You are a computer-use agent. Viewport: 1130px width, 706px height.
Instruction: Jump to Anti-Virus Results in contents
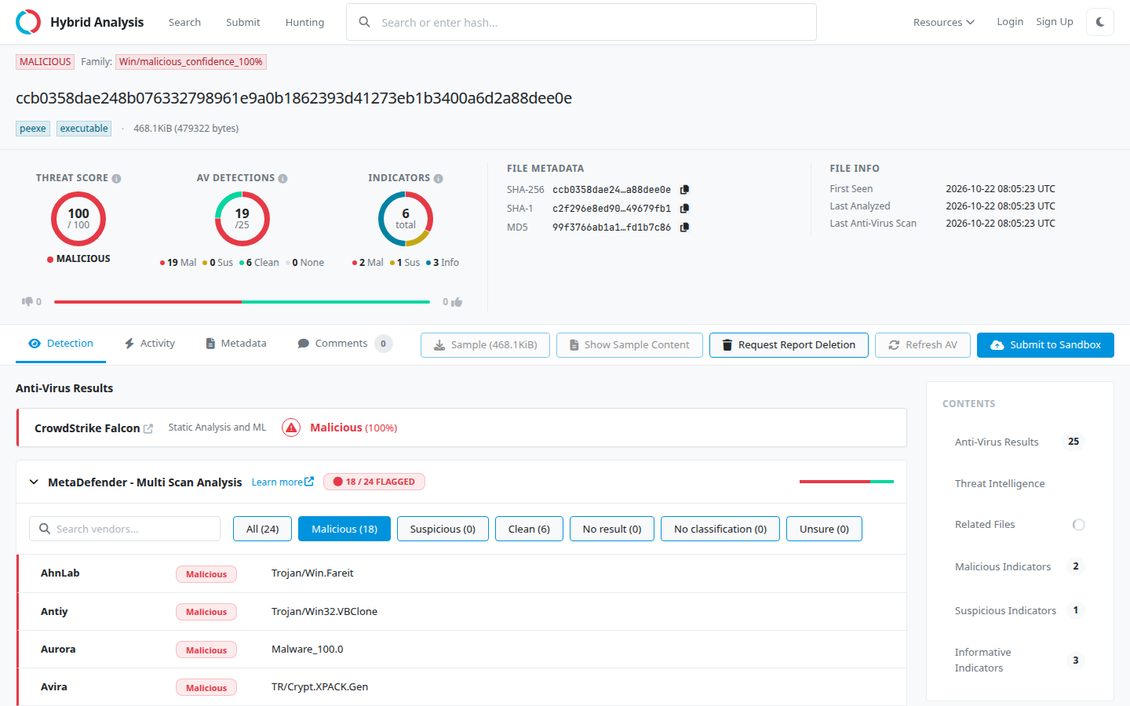[x=997, y=442]
